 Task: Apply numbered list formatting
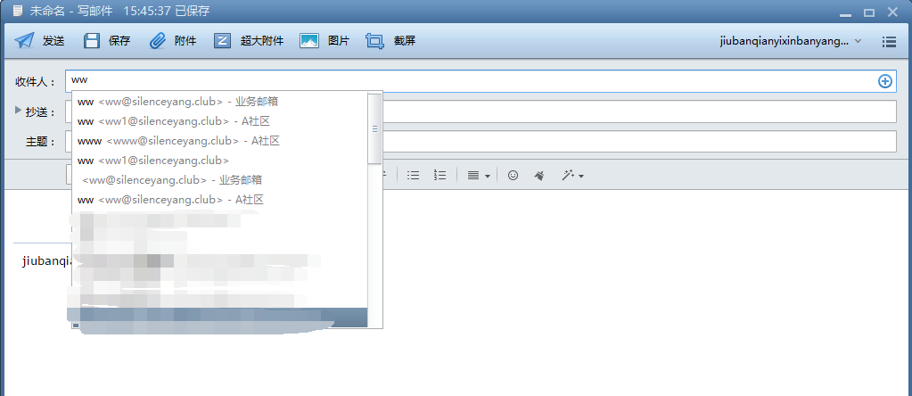click(440, 176)
